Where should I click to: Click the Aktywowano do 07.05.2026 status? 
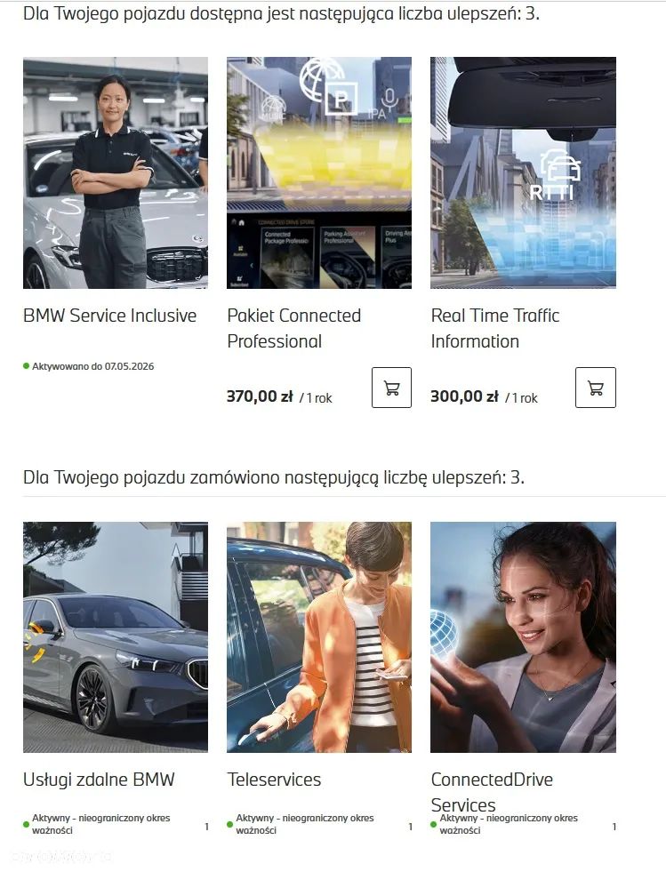tap(92, 366)
